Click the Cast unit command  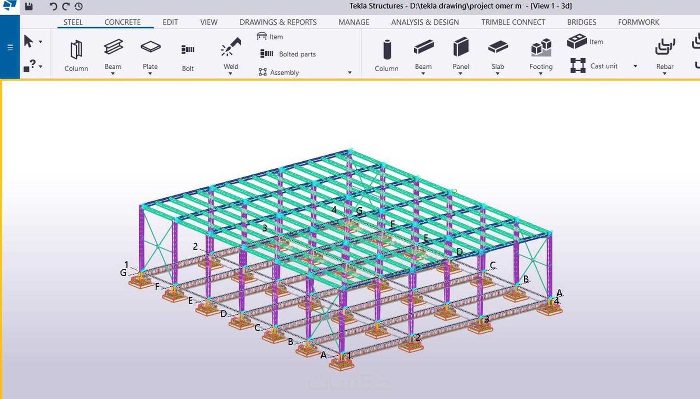click(594, 66)
